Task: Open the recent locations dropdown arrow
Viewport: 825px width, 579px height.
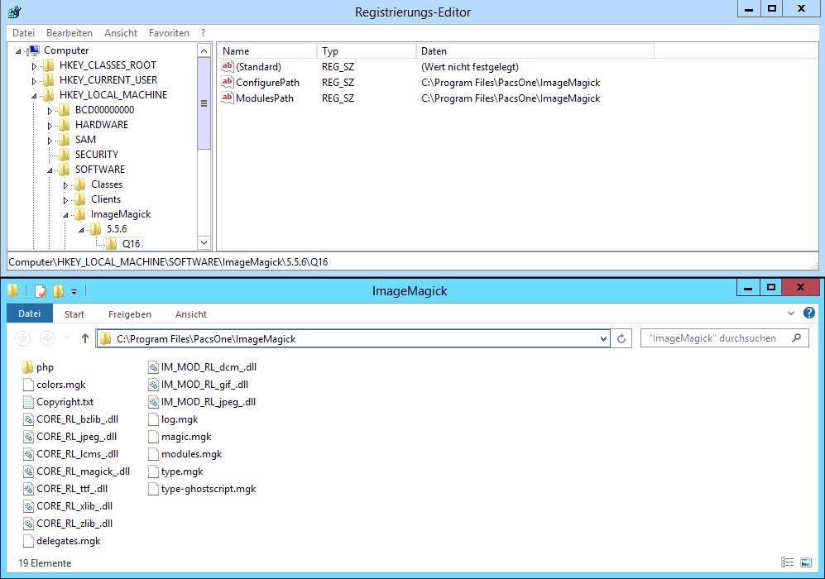Action: [66, 338]
